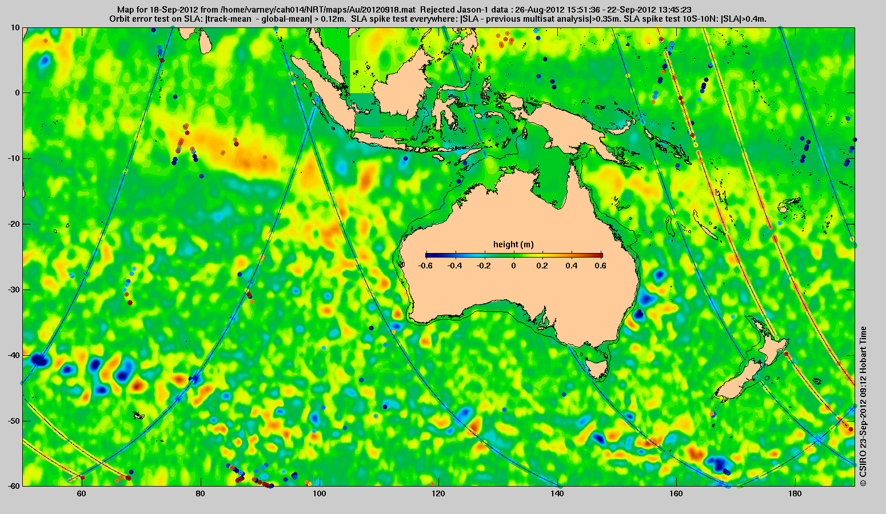Click the -0.4 colorbar tick label
This screenshot has height=514, width=886.
(455, 266)
